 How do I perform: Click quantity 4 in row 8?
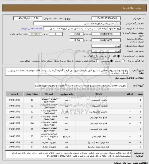click(x=32, y=143)
